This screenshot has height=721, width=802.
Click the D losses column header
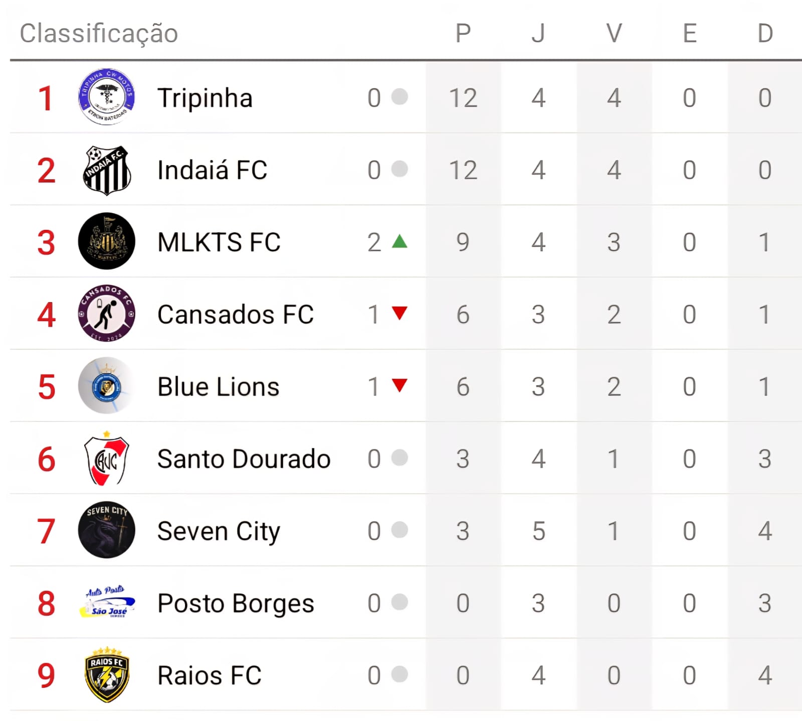[x=765, y=34]
